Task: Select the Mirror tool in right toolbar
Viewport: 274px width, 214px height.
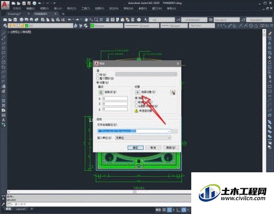Action: tap(270, 43)
